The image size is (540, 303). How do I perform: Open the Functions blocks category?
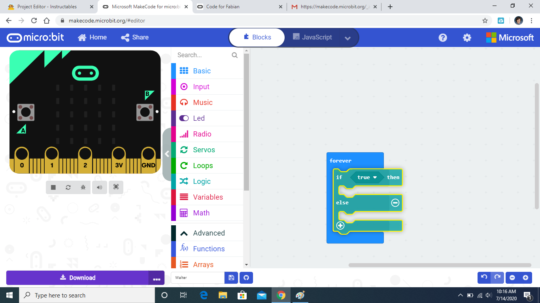[x=207, y=249]
